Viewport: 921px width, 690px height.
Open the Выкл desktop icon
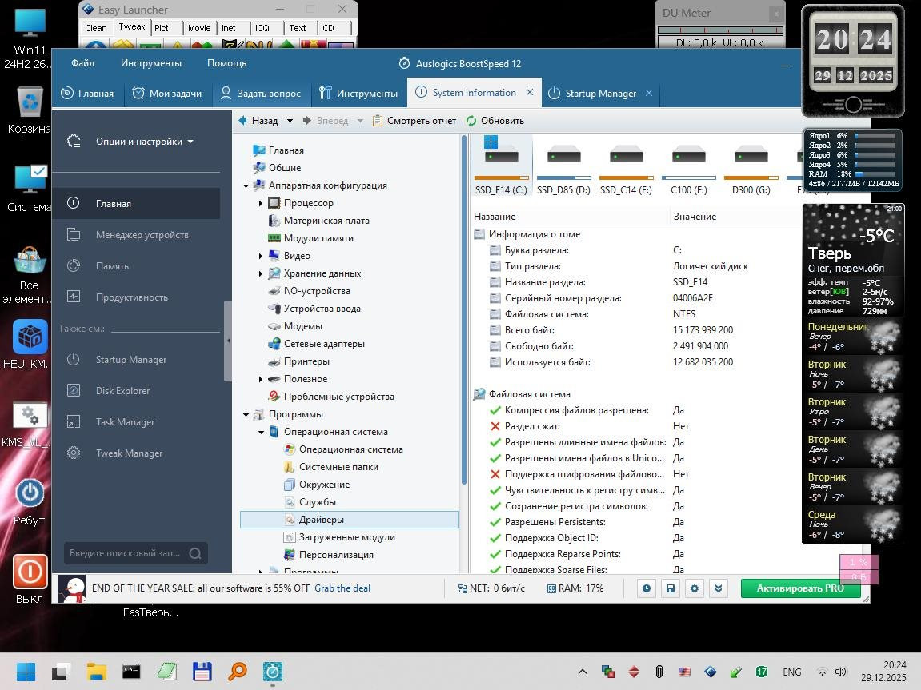30,580
